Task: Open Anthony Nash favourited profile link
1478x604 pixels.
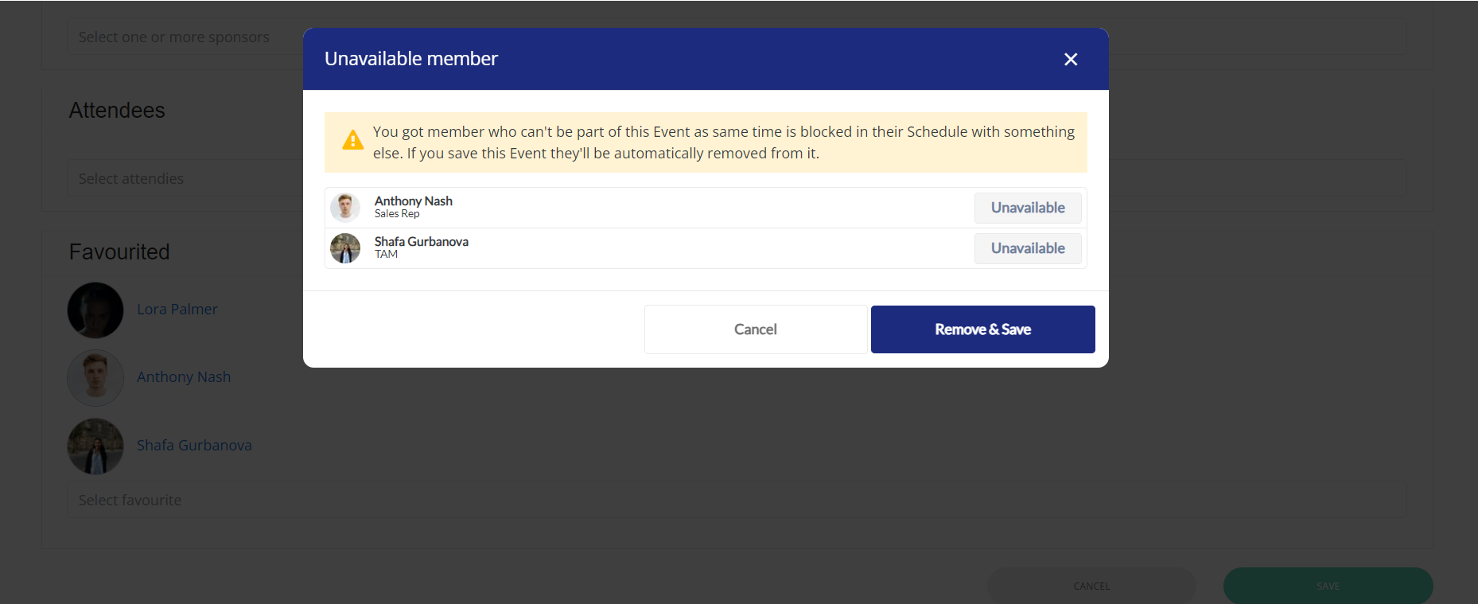Action: 184,377
